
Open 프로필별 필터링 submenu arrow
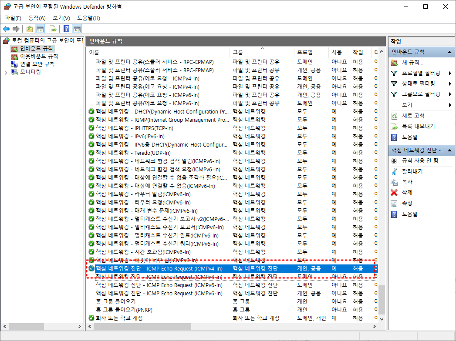pos(450,73)
